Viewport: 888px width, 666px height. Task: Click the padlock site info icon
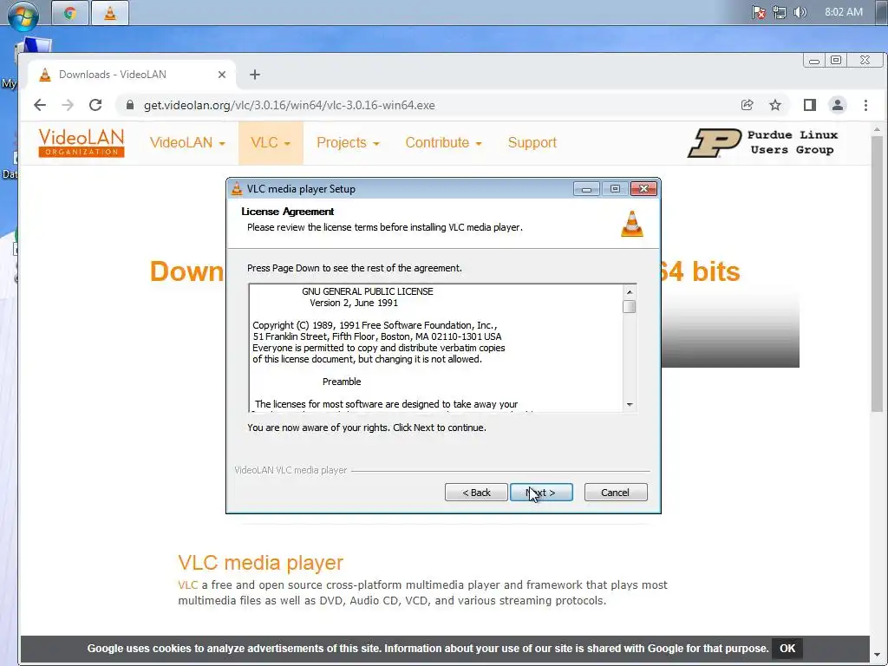(130, 105)
